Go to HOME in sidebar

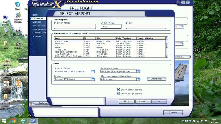(35, 15)
